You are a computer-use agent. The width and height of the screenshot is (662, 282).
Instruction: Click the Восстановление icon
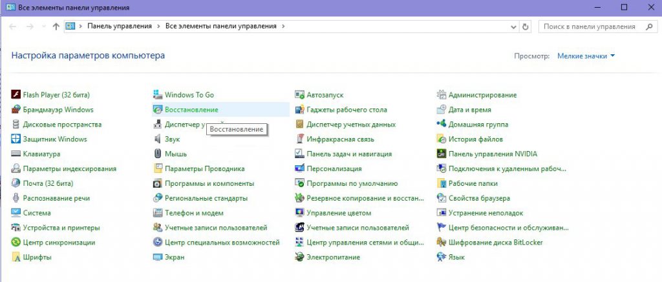(158, 110)
